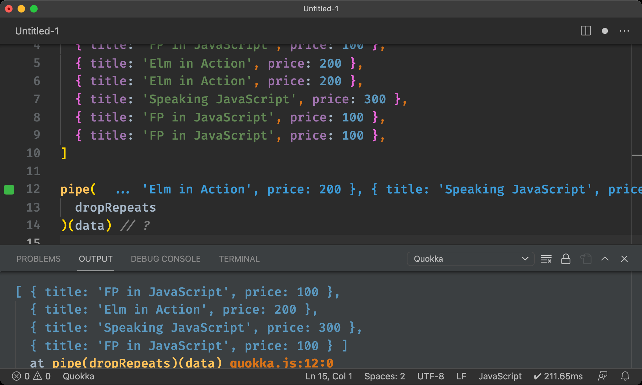Image resolution: width=642 pixels, height=385 pixels.
Task: Click the 211.65ms Quokka timing indicator
Action: click(x=558, y=376)
